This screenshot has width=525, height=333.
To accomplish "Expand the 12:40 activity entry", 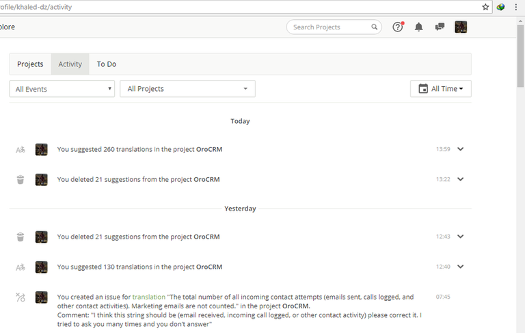I will [x=461, y=267].
